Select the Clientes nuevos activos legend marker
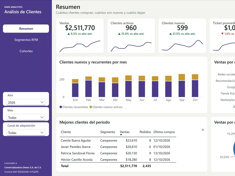The image size is (235, 176). tap(90, 107)
